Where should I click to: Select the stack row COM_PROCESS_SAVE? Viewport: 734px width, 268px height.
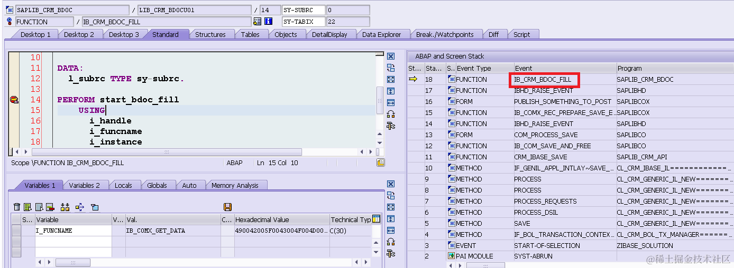[571, 135]
